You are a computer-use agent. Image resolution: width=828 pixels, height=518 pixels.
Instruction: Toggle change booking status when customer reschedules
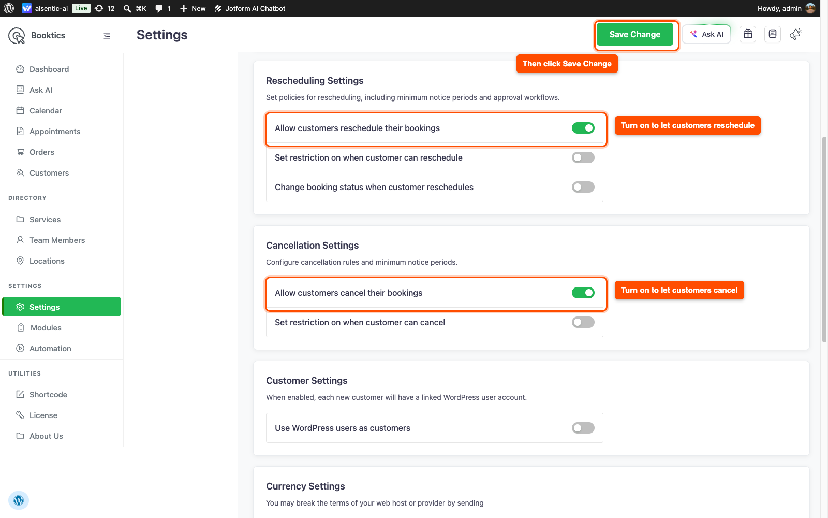(583, 187)
